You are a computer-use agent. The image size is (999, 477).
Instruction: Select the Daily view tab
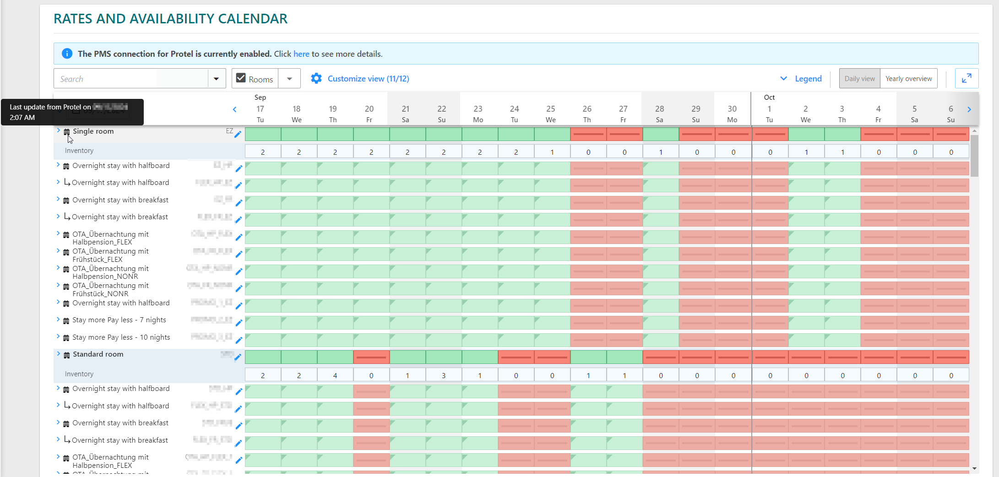tap(859, 78)
